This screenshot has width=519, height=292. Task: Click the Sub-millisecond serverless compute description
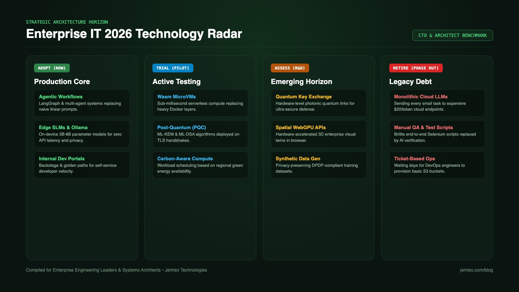(200, 106)
